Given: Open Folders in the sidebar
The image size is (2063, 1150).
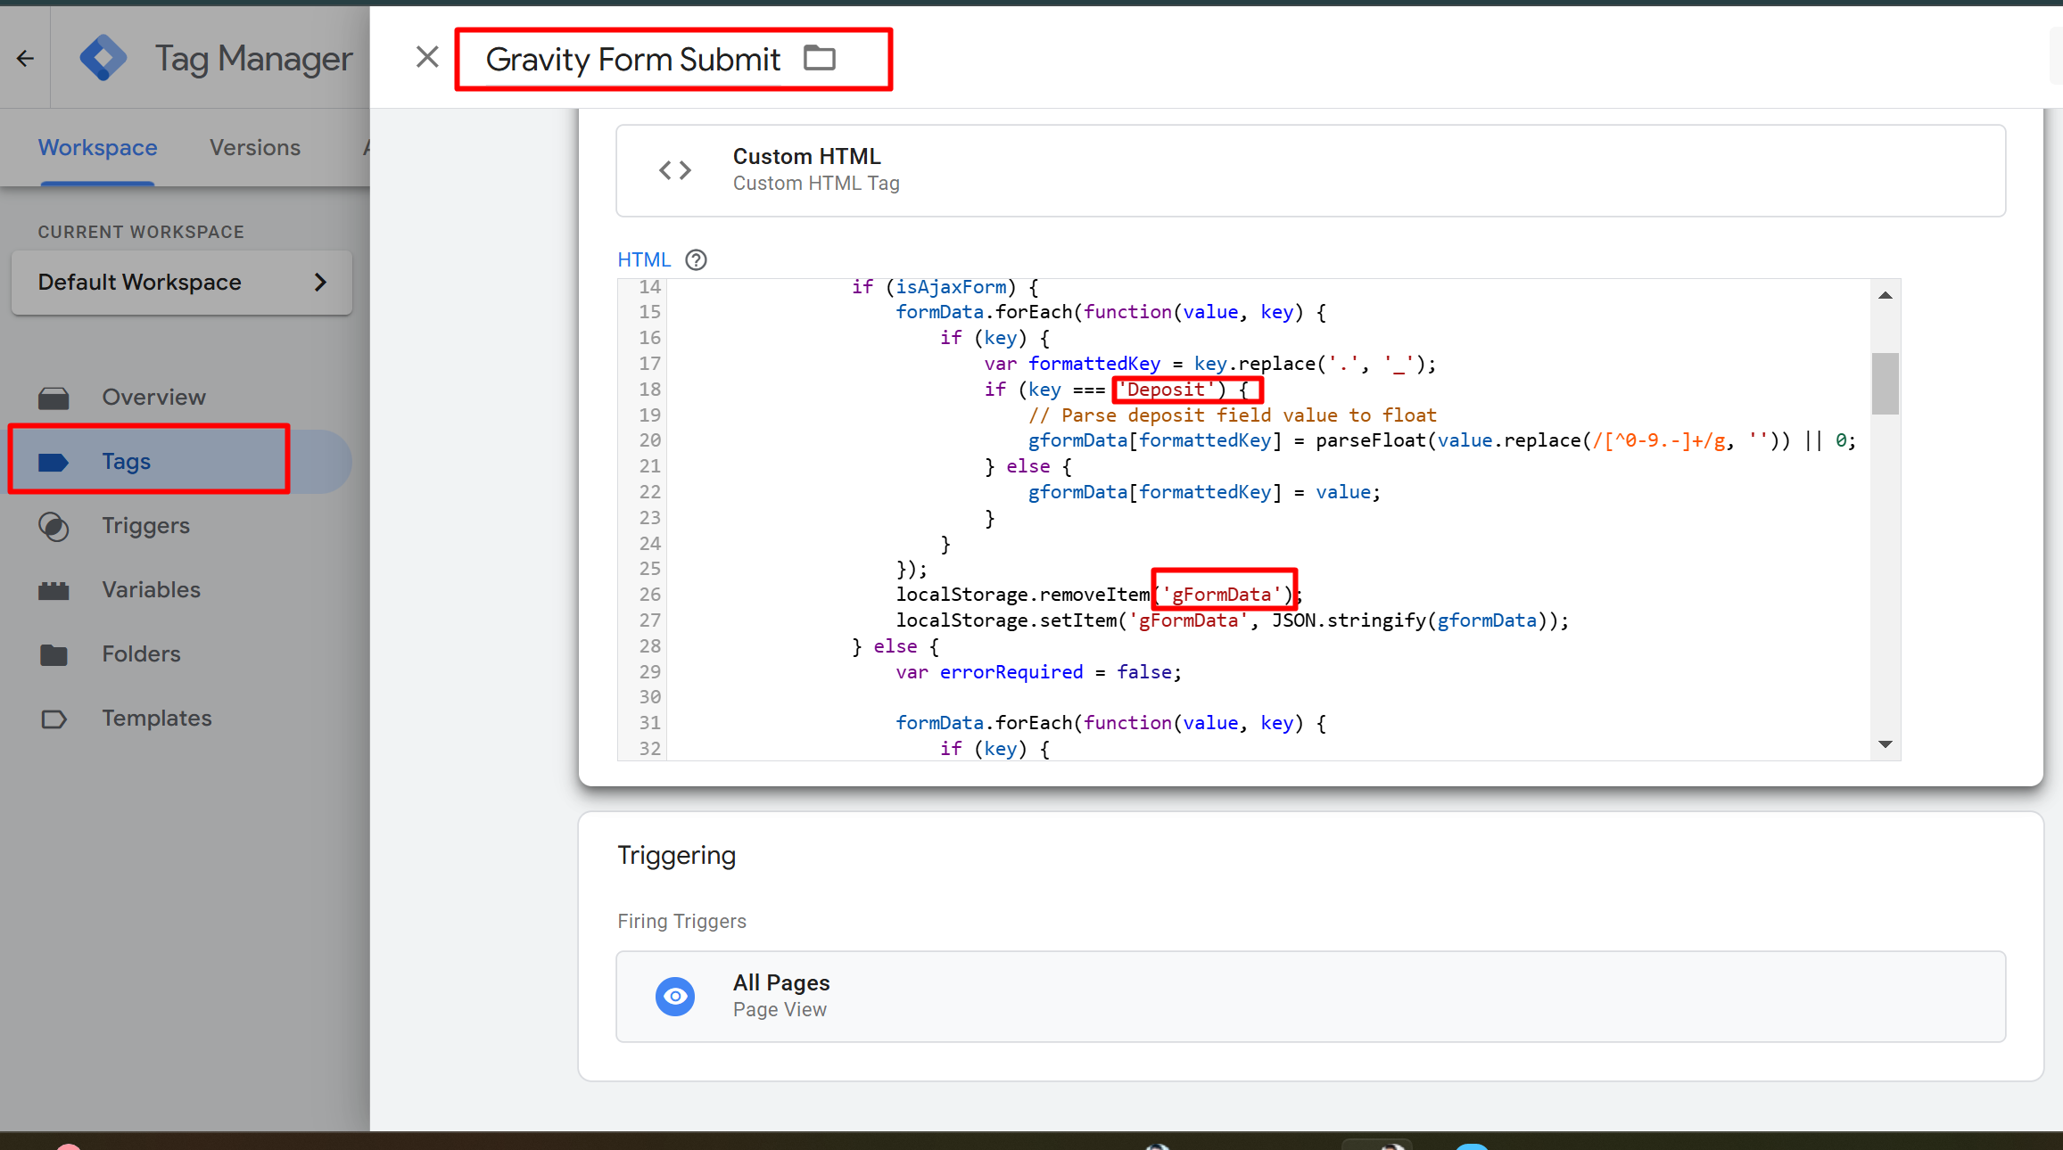Looking at the screenshot, I should 141,654.
